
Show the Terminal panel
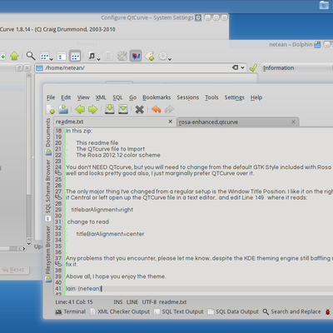[71, 311]
